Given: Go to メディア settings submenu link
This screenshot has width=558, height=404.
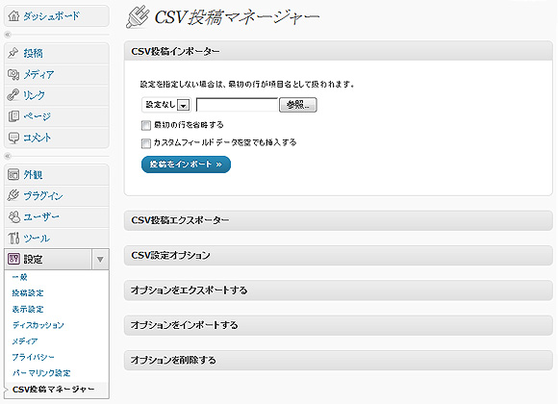Looking at the screenshot, I should pos(25,341).
